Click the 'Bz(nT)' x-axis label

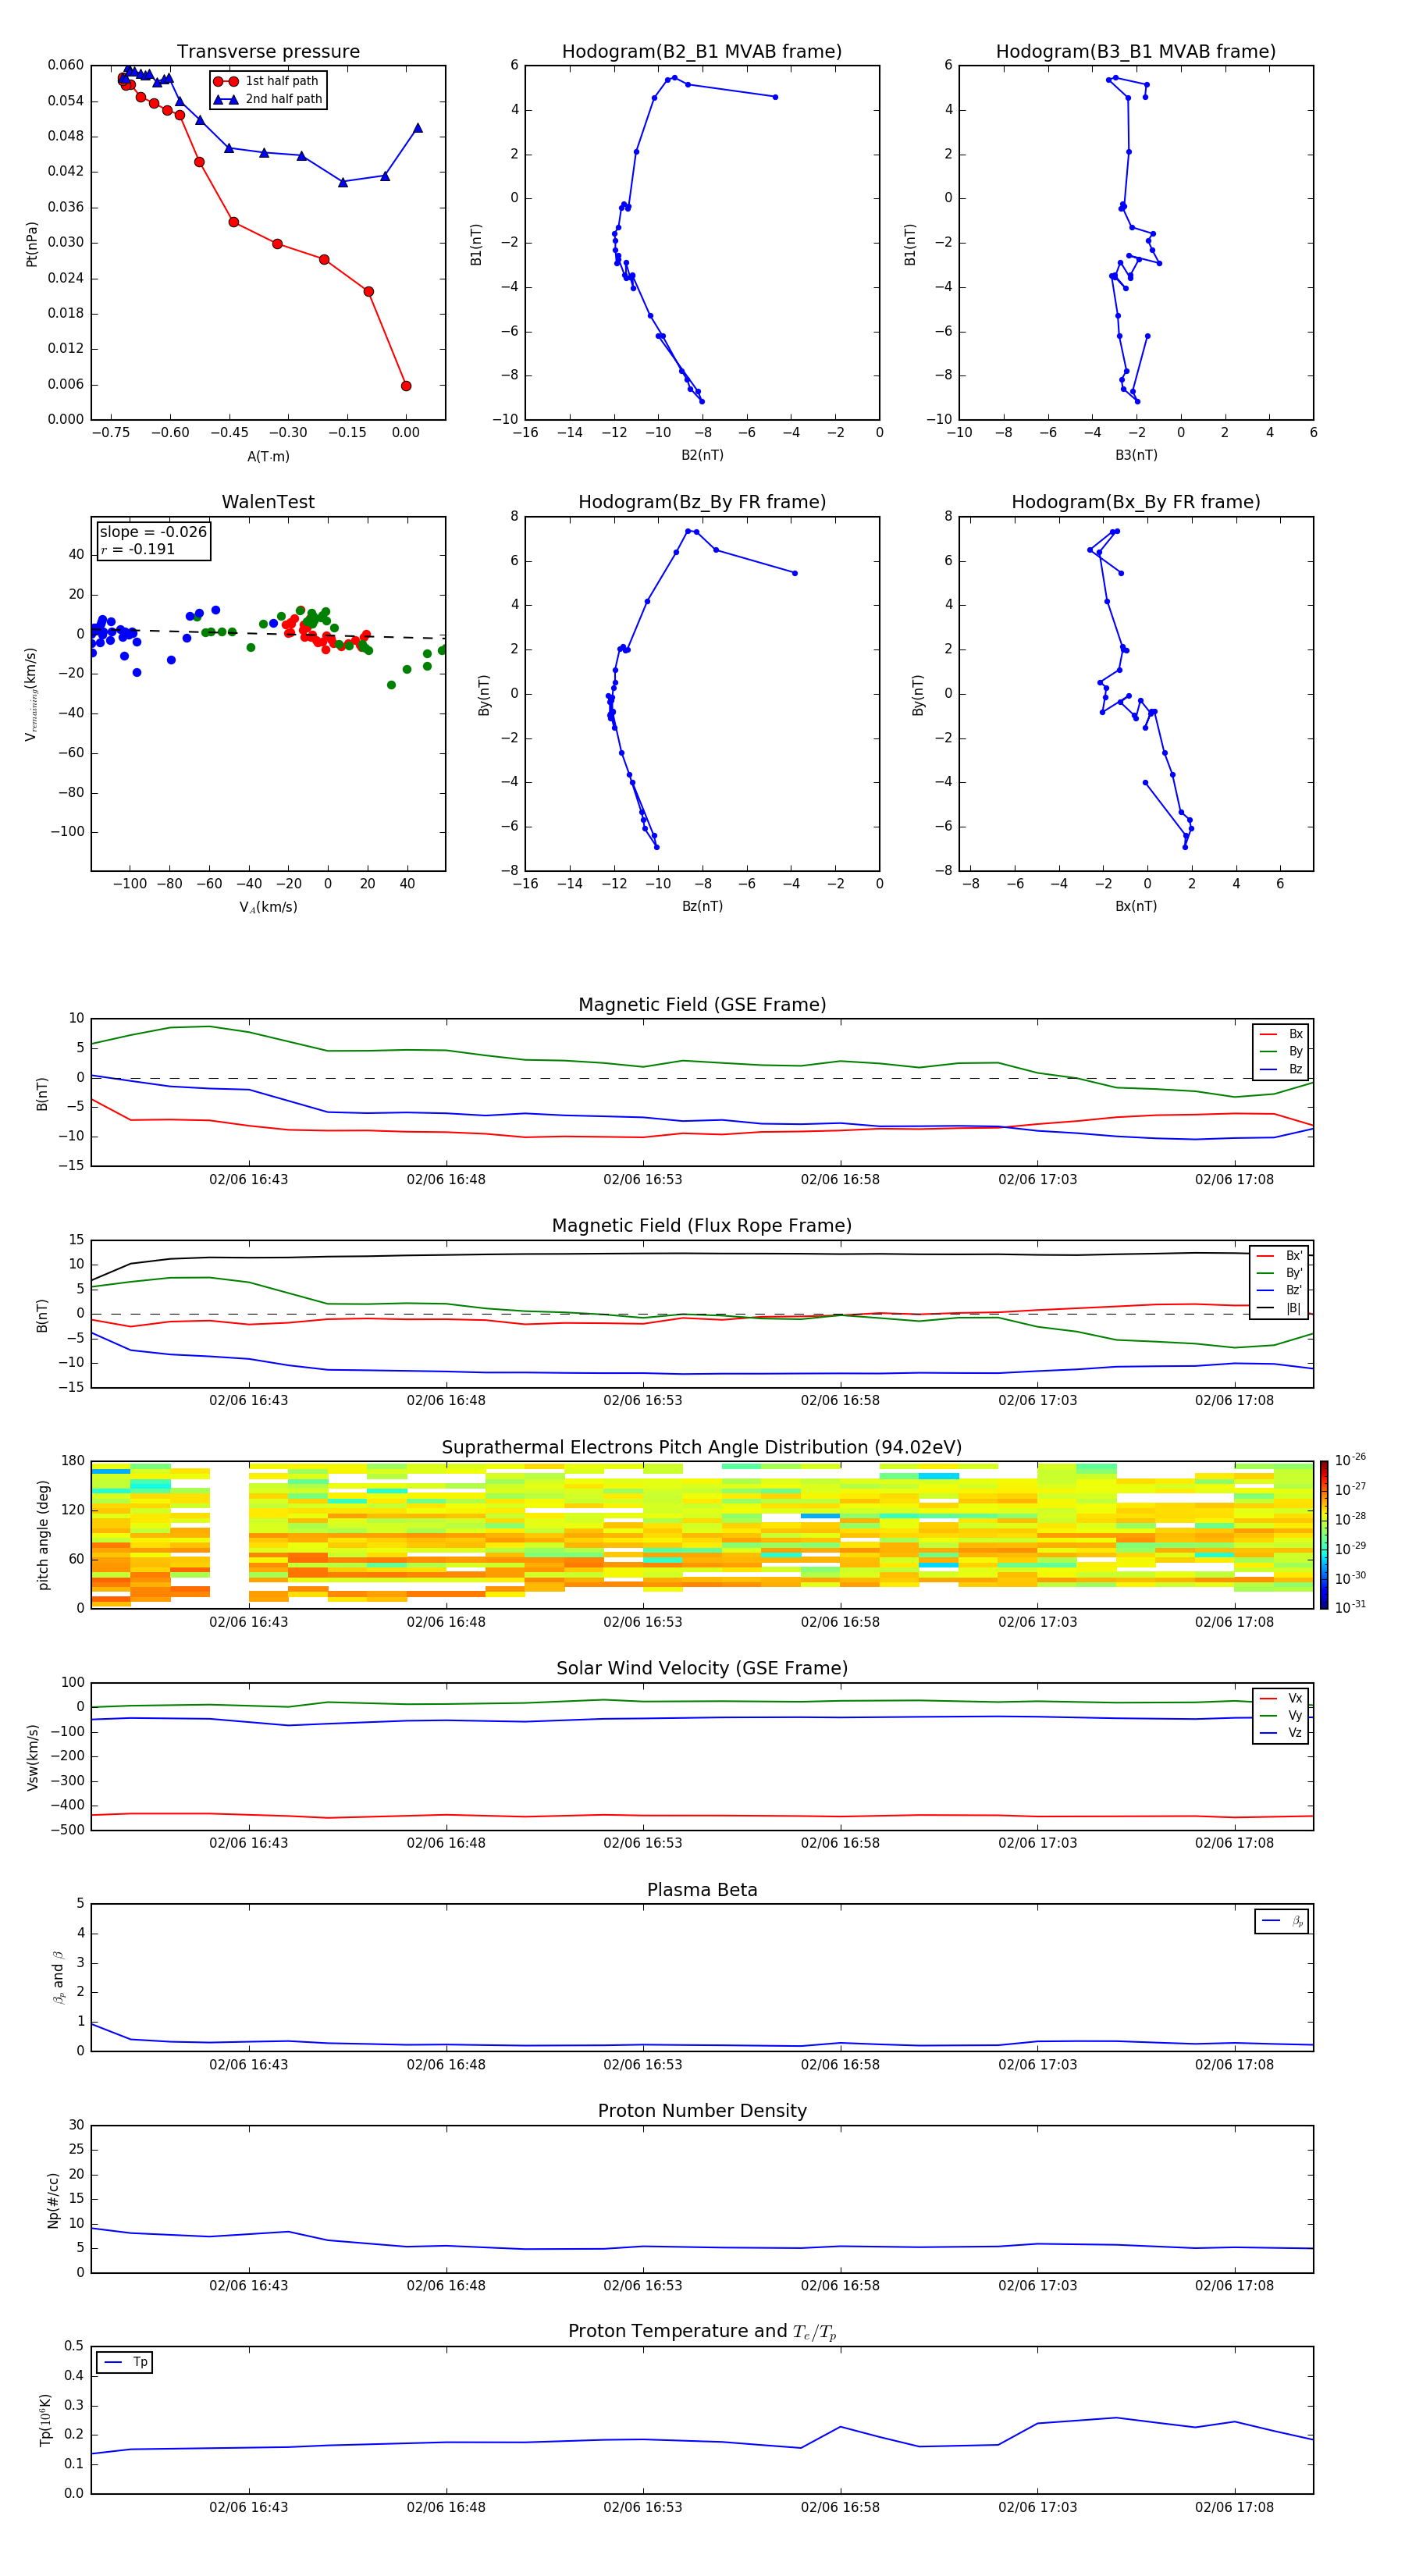(702, 906)
